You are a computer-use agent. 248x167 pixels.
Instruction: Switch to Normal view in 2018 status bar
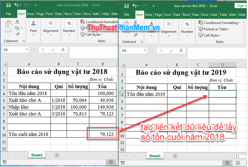tap(111, 162)
